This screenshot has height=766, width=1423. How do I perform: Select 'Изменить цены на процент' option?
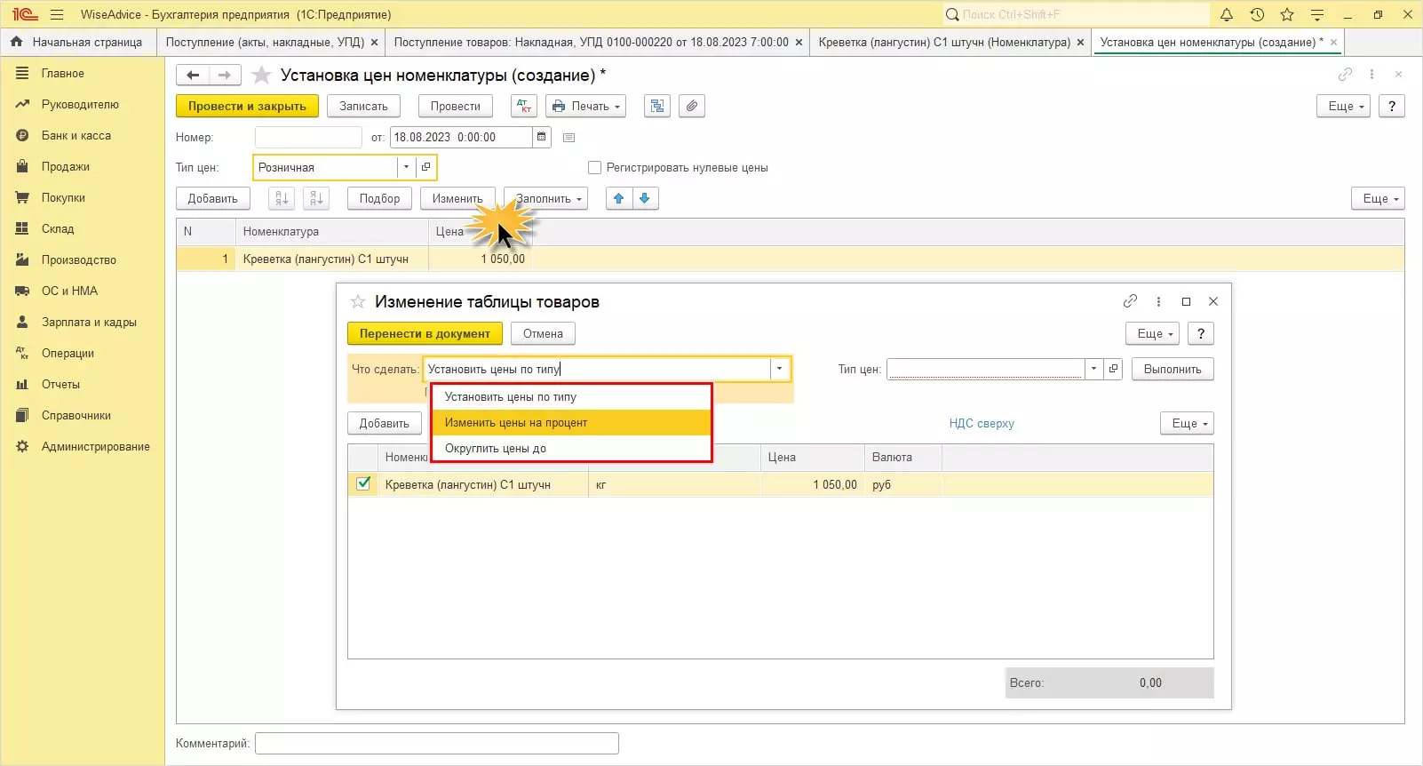click(516, 423)
